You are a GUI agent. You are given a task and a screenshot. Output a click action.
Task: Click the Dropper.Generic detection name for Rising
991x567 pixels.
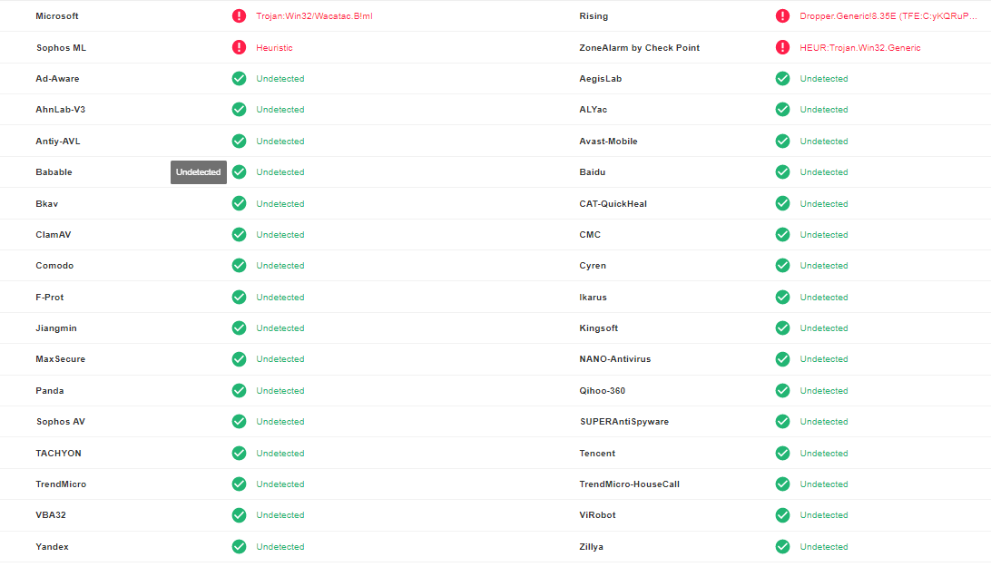[889, 16]
